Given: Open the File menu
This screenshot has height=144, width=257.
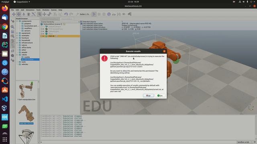Looking at the screenshot, I should (x=12, y=10).
